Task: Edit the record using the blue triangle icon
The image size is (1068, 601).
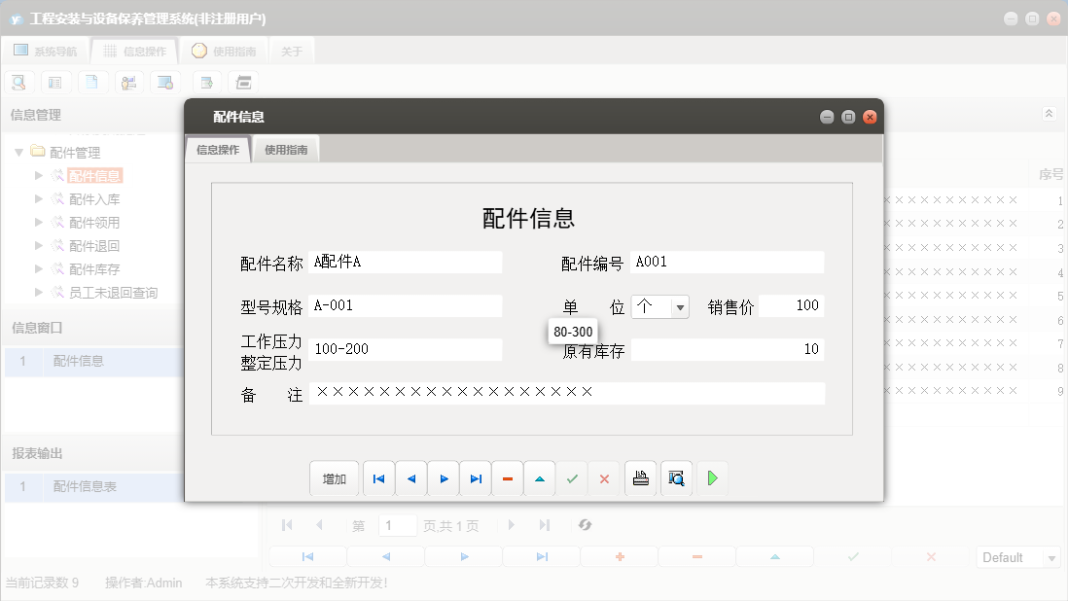Action: [540, 477]
